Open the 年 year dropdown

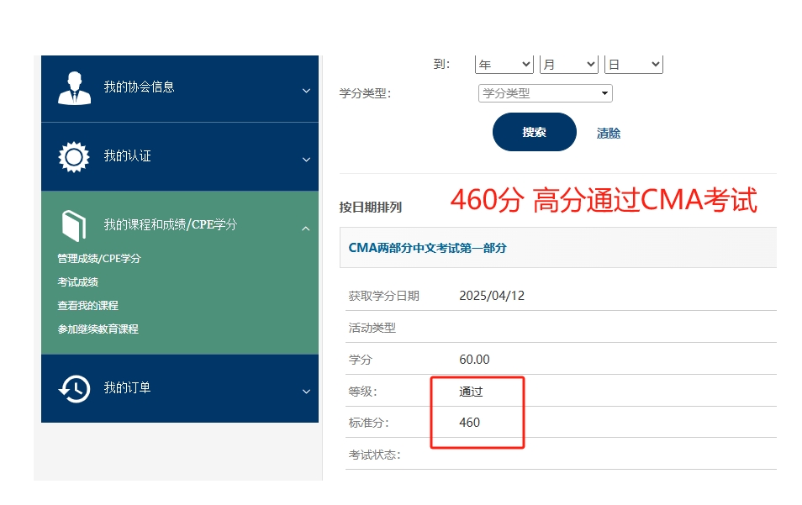tap(504, 65)
